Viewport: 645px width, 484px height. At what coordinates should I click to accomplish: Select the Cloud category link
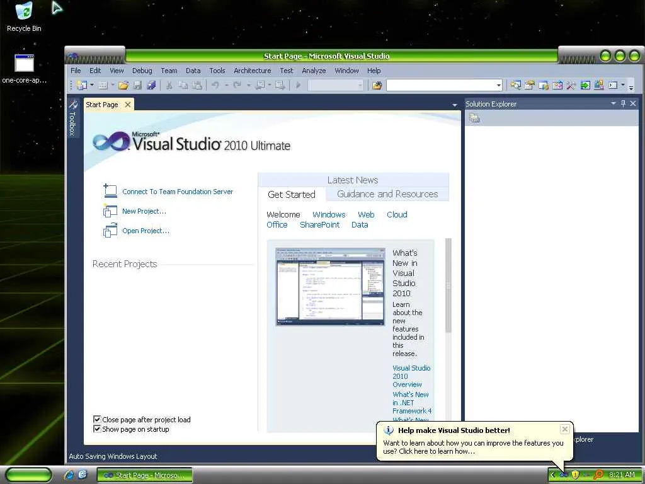tap(397, 215)
